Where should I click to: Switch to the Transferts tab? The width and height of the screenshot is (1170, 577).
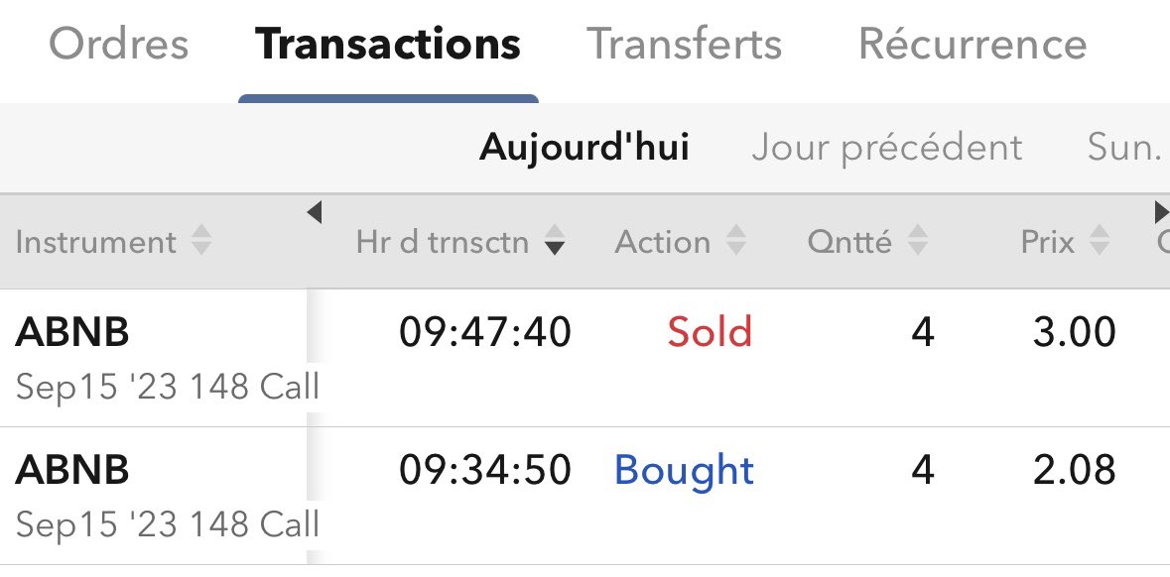point(685,44)
